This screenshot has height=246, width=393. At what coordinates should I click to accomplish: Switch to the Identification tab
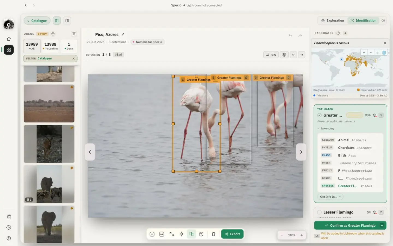click(363, 20)
